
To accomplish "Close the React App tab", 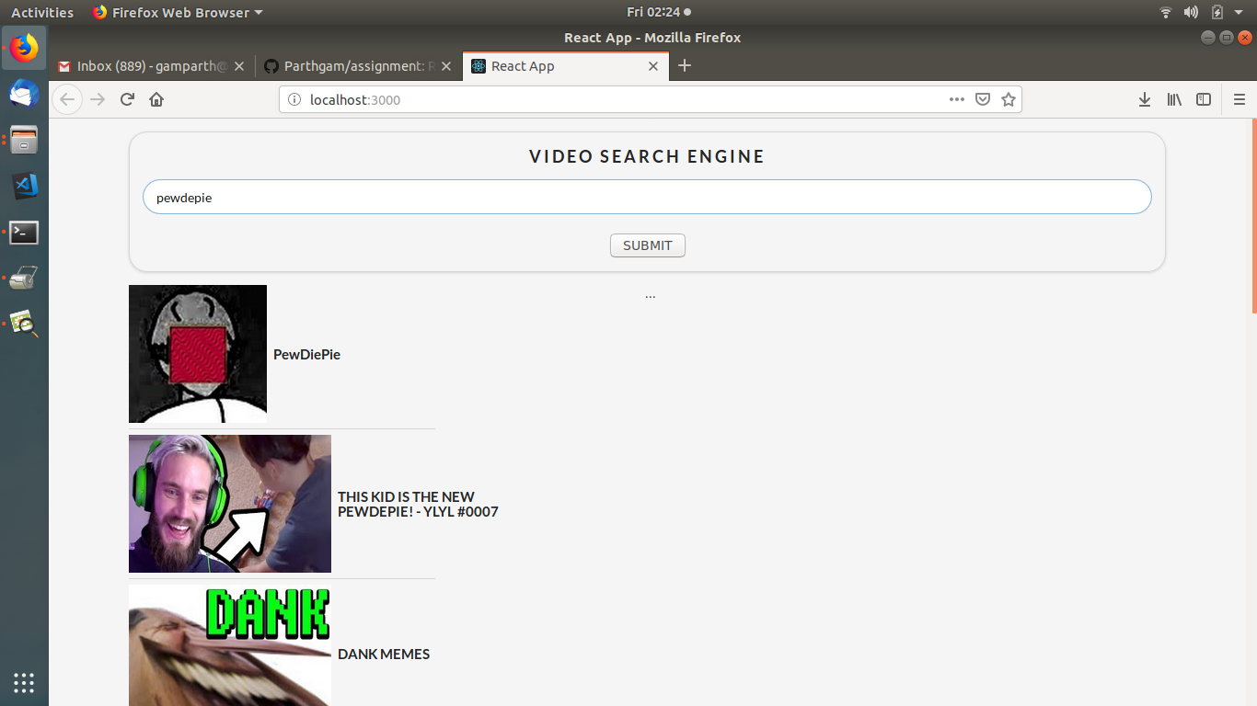I will [653, 66].
